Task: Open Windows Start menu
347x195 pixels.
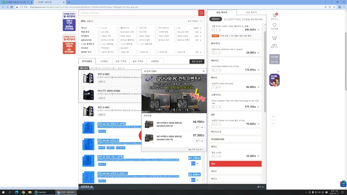Action: pos(3,192)
